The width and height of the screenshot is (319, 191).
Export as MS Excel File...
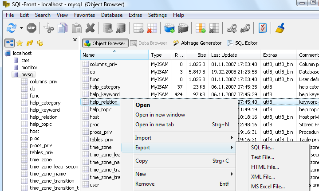point(268,187)
